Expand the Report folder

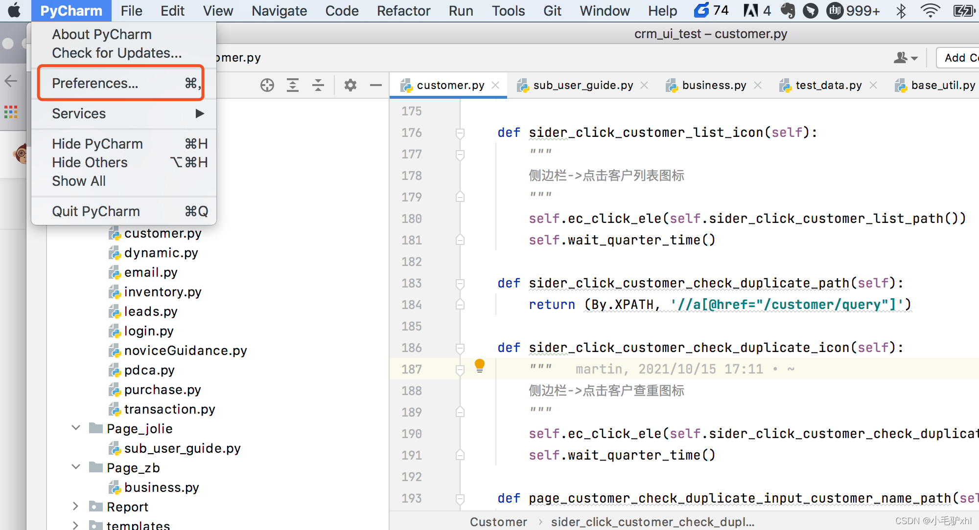click(x=76, y=507)
